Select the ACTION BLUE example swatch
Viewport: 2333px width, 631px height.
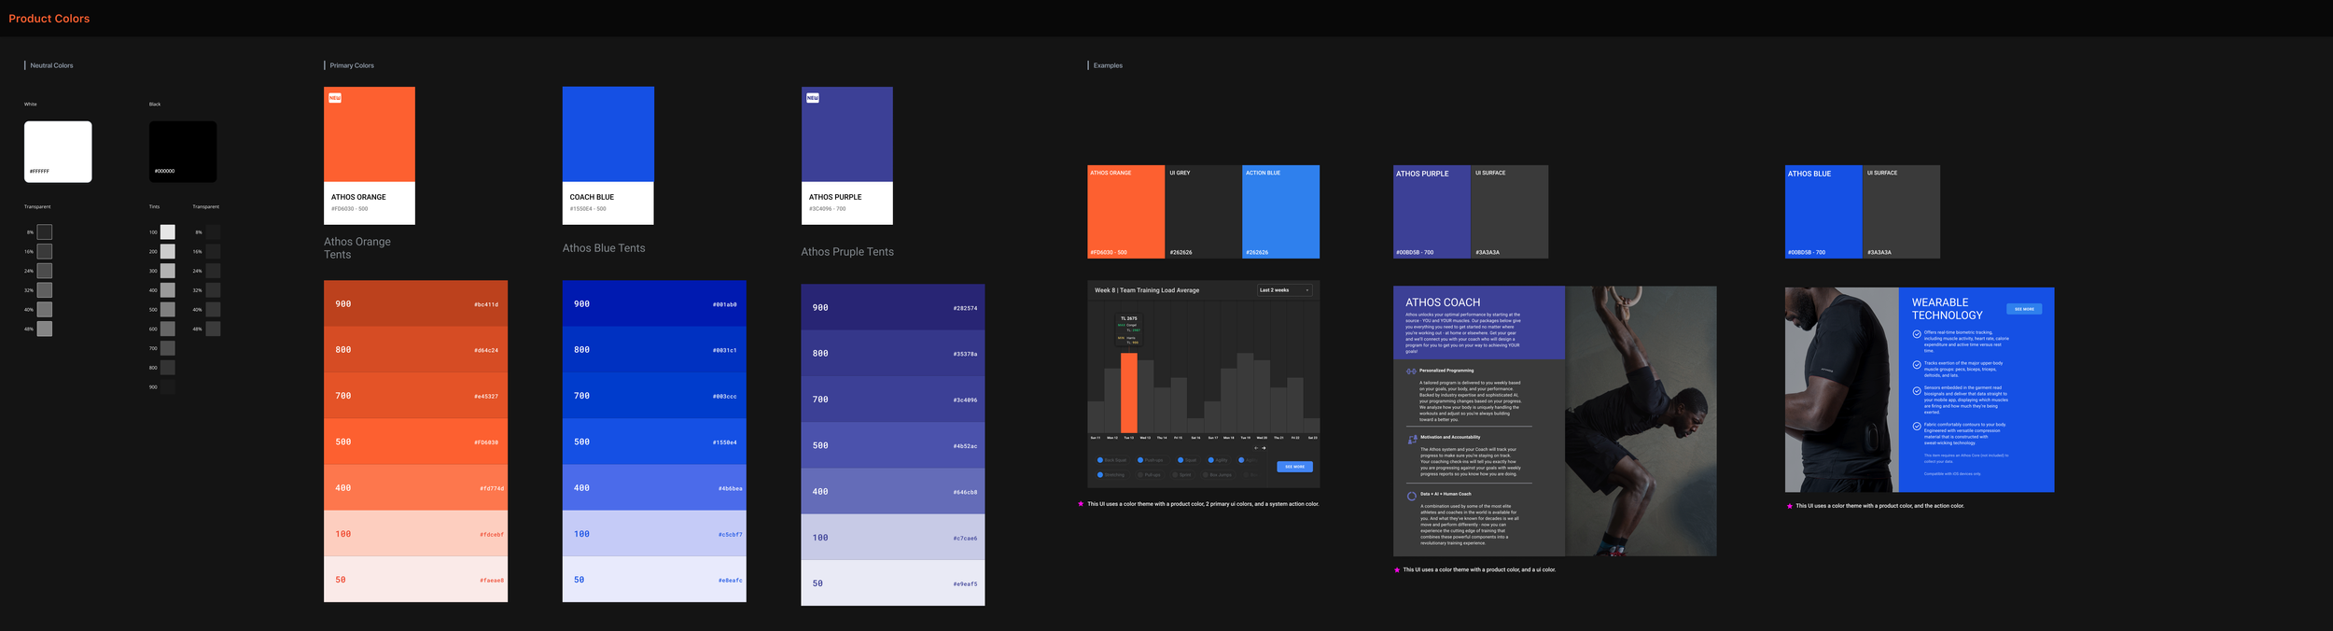point(1281,212)
